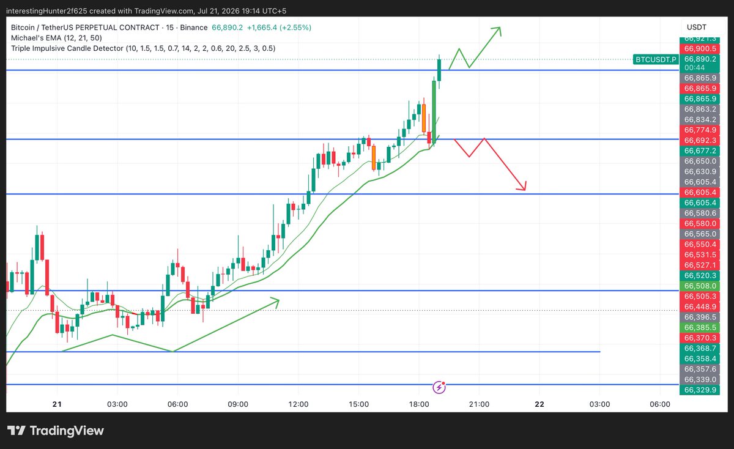Click the red 66,527.1 price label
The height and width of the screenshot is (449, 734).
coord(700,265)
